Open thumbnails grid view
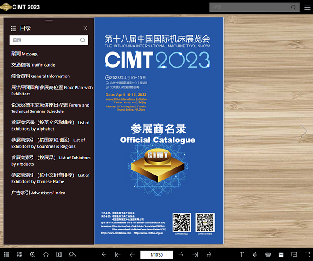This screenshot has width=313, height=261. (20, 255)
